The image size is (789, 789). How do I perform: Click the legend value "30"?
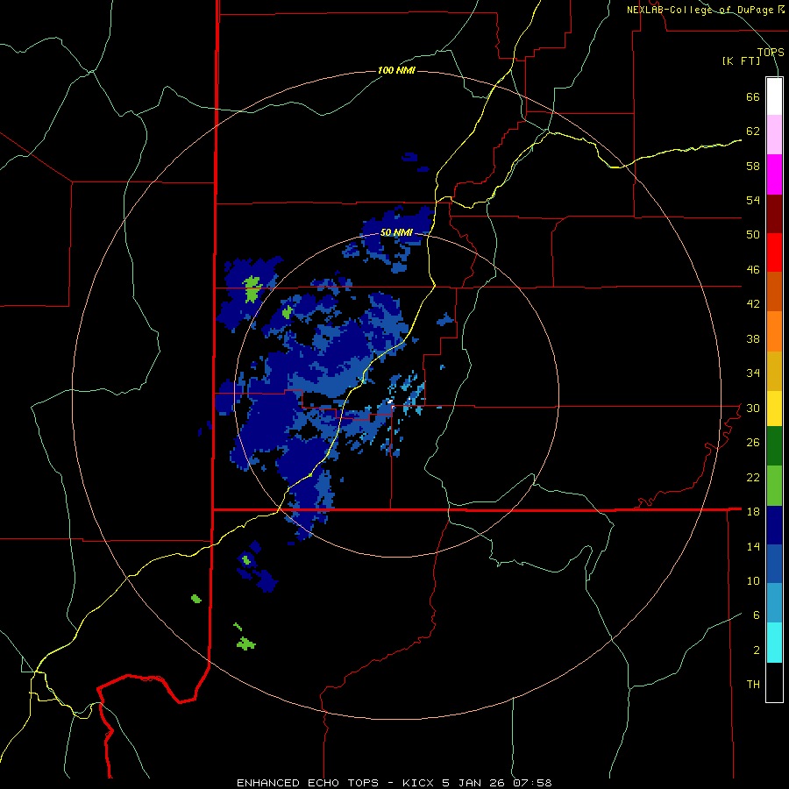click(753, 408)
